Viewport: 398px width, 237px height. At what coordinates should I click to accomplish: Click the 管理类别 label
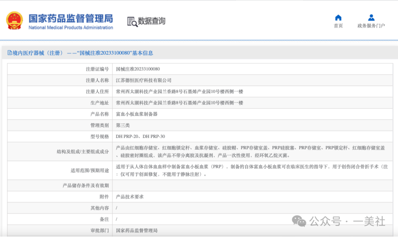click(99, 125)
